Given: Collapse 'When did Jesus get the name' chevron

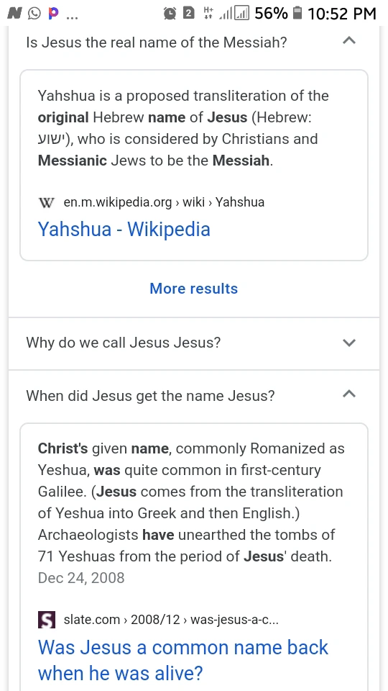Looking at the screenshot, I should 349,394.
